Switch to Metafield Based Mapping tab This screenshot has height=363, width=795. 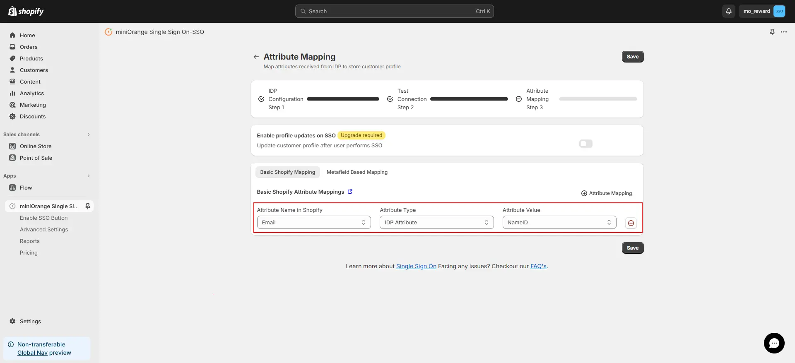(357, 172)
